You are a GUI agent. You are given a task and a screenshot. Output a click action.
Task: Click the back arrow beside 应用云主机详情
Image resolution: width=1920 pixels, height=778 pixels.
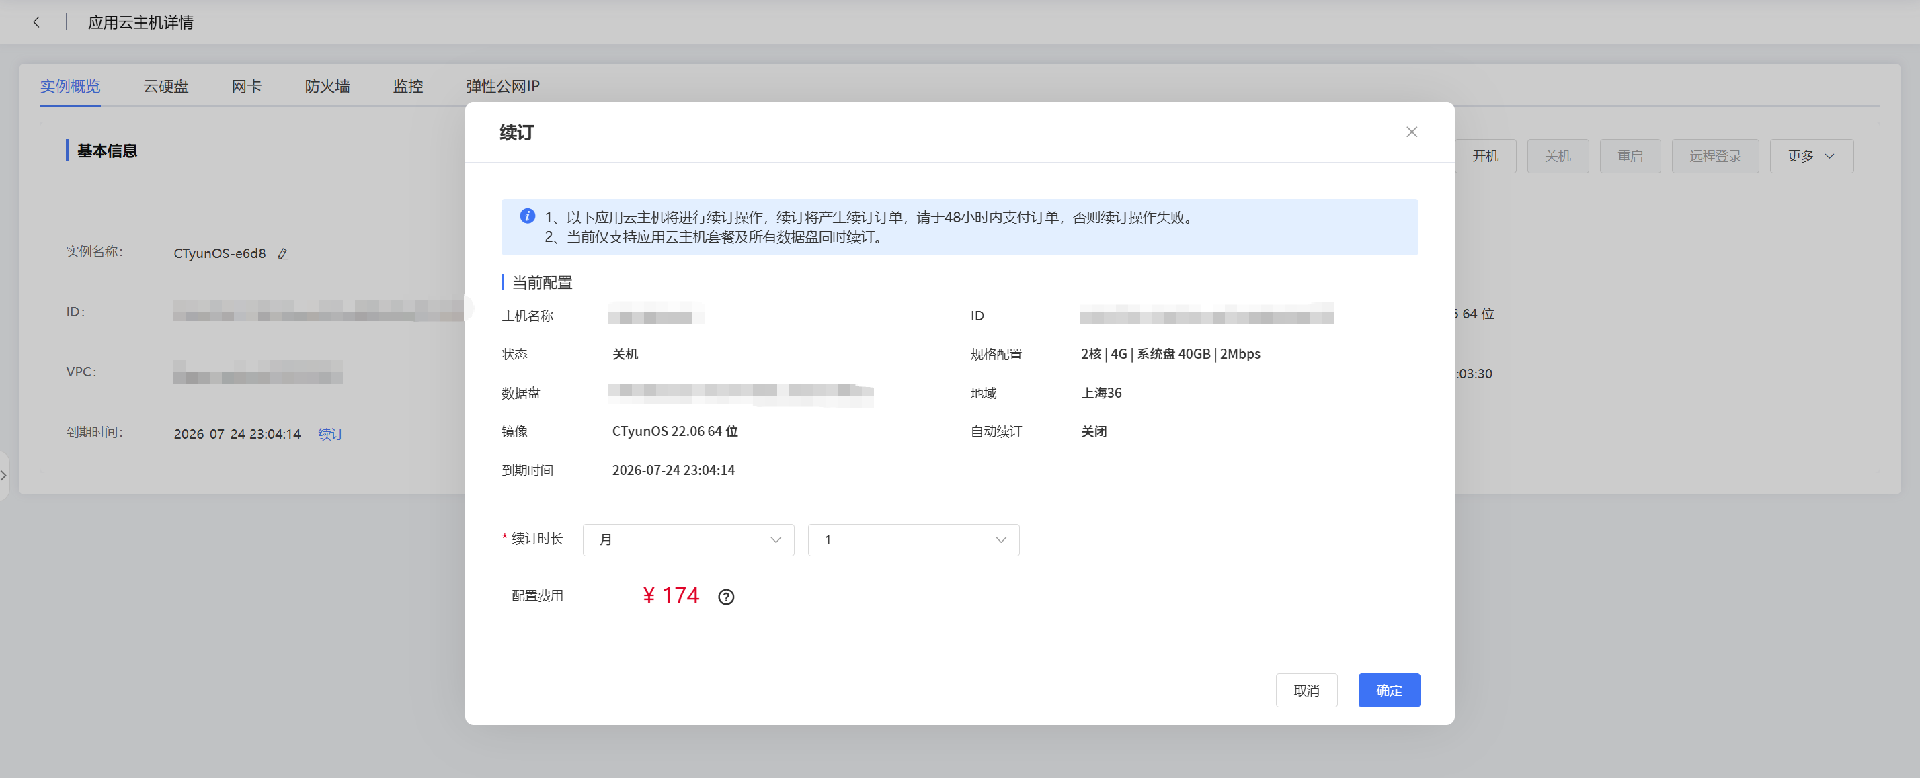[36, 22]
